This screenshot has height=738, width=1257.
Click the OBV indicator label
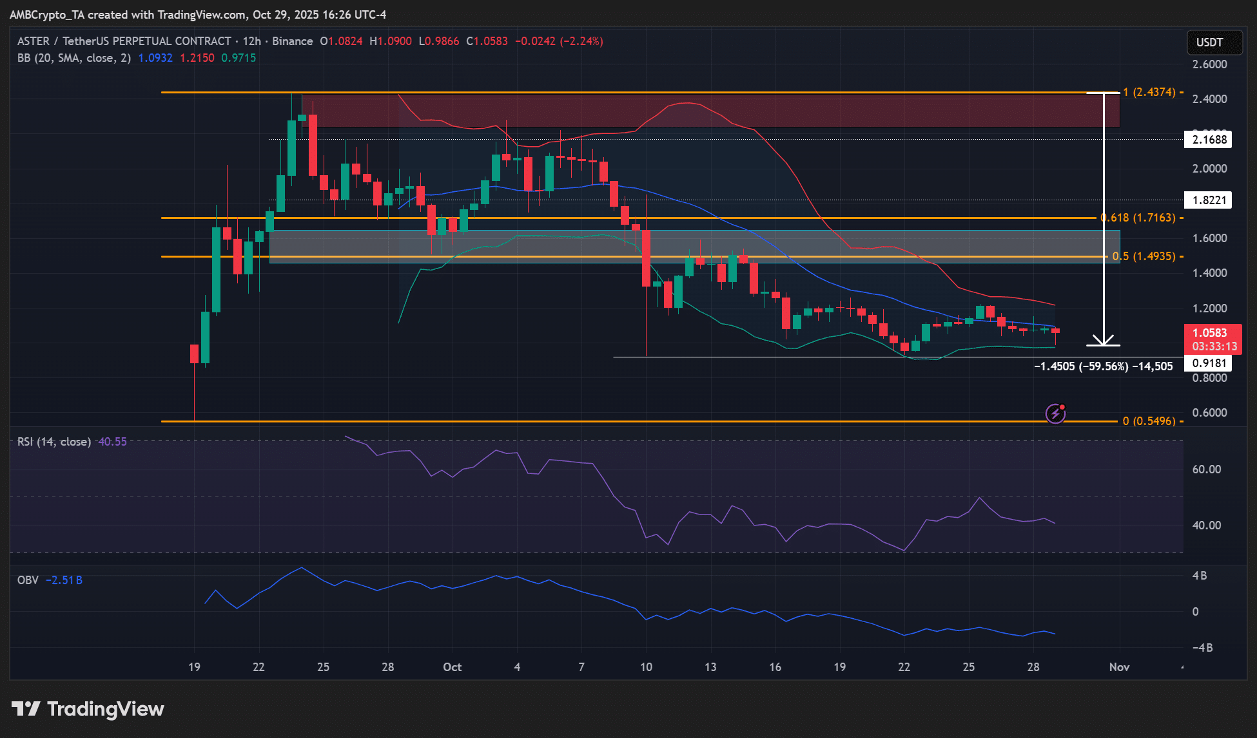pyautogui.click(x=28, y=580)
